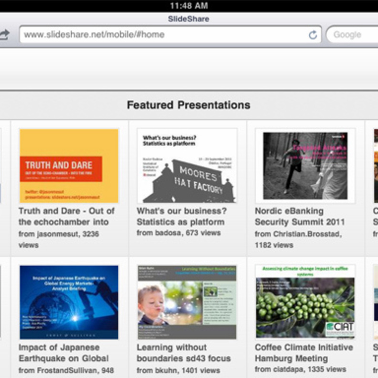Screen dimensions: 378x378
Task: Select title 'Nordic eBanking Security Summit 2011'
Action: [x=300, y=216]
